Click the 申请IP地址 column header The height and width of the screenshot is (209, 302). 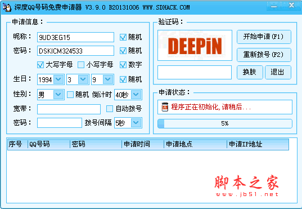tap(258, 144)
